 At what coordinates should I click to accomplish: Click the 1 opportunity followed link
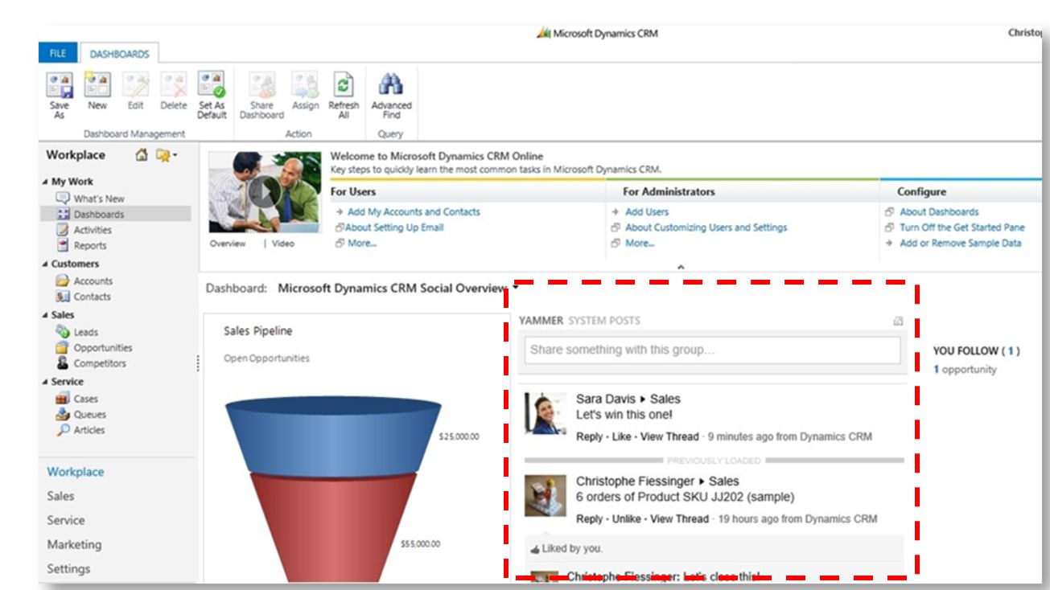965,370
